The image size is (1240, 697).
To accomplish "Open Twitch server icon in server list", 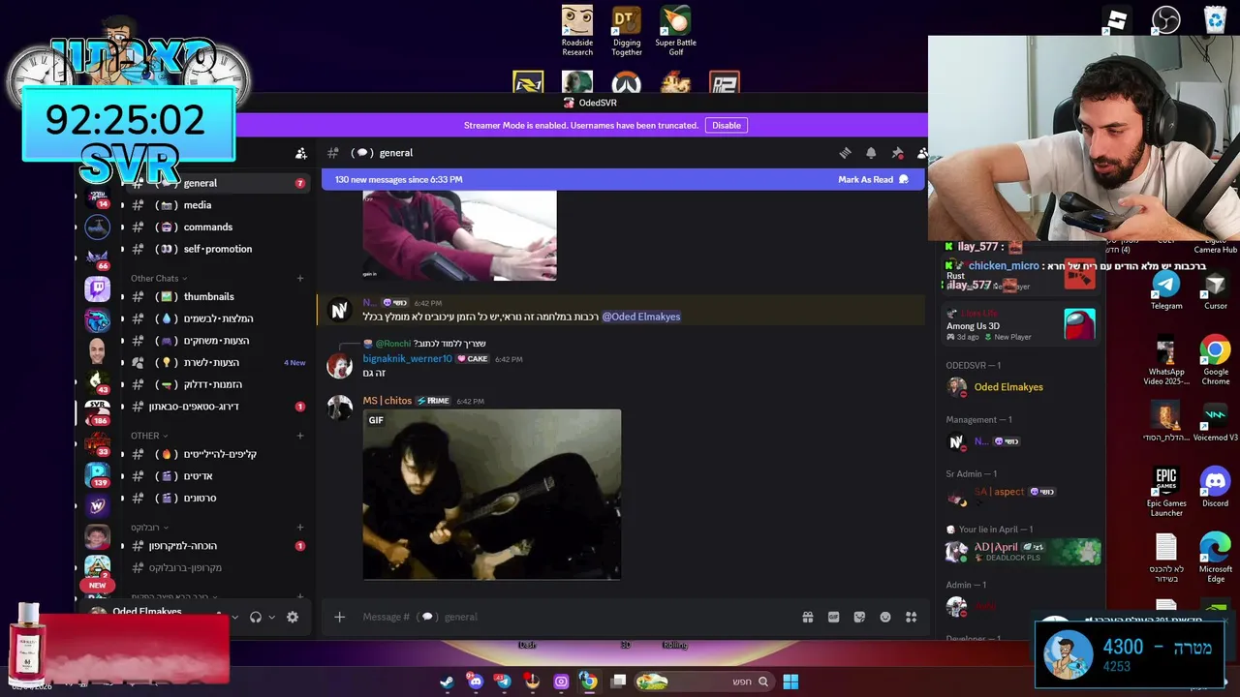I will click(97, 288).
